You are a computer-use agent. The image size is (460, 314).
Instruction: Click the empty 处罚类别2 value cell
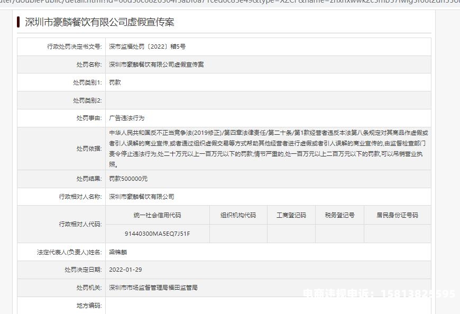tap(268, 100)
